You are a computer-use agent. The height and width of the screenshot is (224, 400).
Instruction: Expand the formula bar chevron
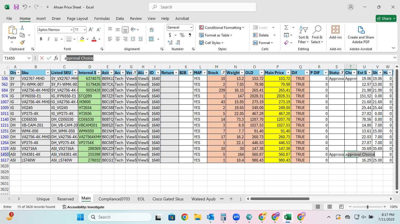(x=395, y=58)
